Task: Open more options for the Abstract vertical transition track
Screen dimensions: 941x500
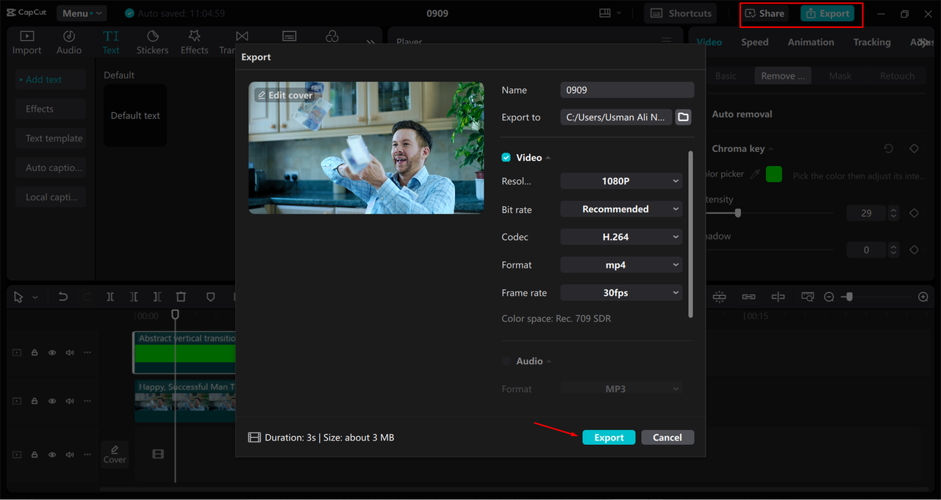Action: [x=87, y=352]
